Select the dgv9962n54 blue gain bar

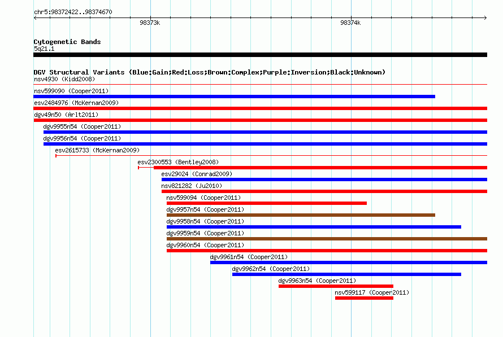(x=346, y=274)
